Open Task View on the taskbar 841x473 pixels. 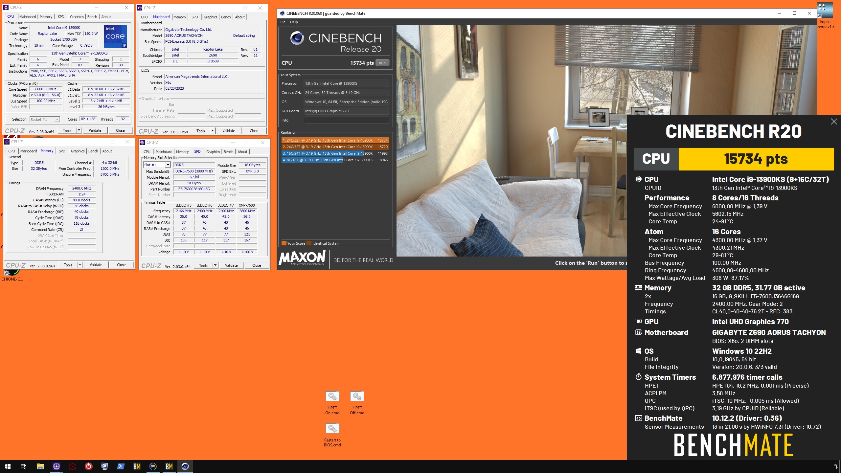(24, 466)
